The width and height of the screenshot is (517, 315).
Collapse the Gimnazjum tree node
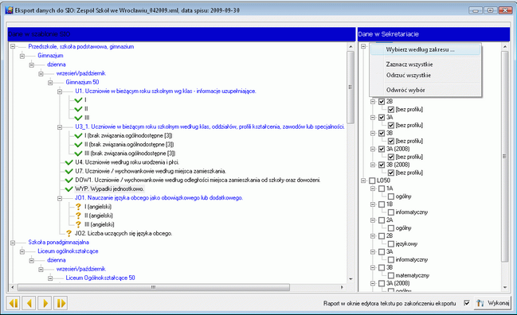22,56
